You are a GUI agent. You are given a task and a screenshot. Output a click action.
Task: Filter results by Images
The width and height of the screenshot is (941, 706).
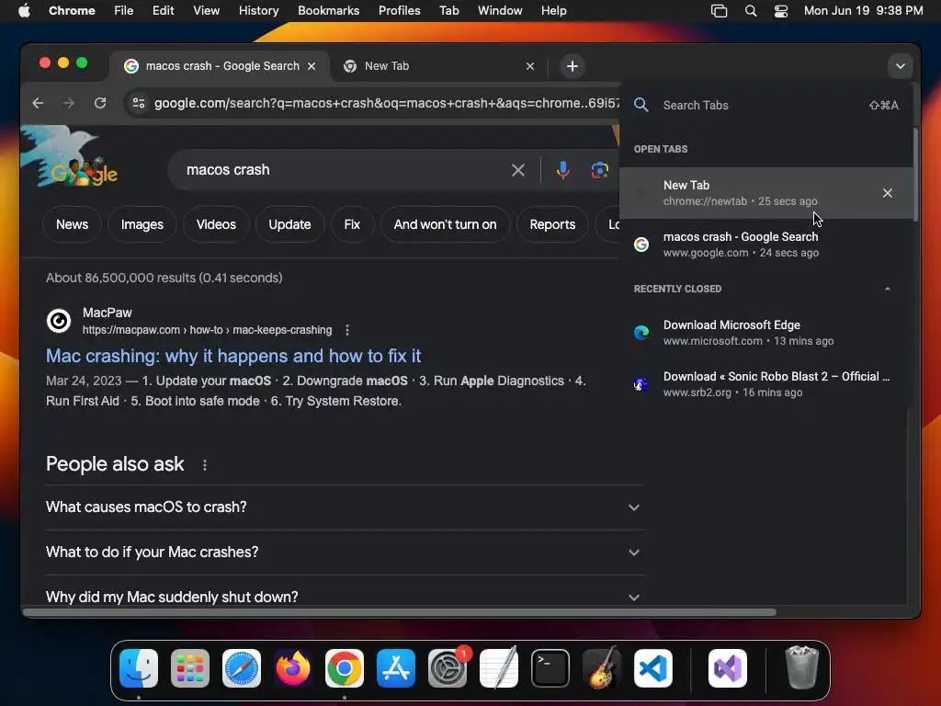[142, 224]
